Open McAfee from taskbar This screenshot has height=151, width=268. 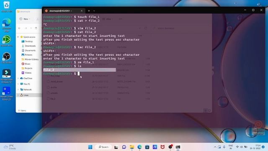pyautogui.click(x=162, y=147)
